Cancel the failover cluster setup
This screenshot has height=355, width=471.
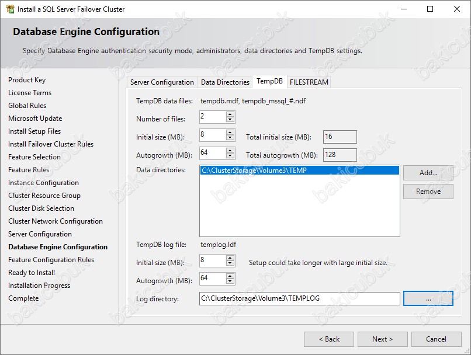point(436,339)
